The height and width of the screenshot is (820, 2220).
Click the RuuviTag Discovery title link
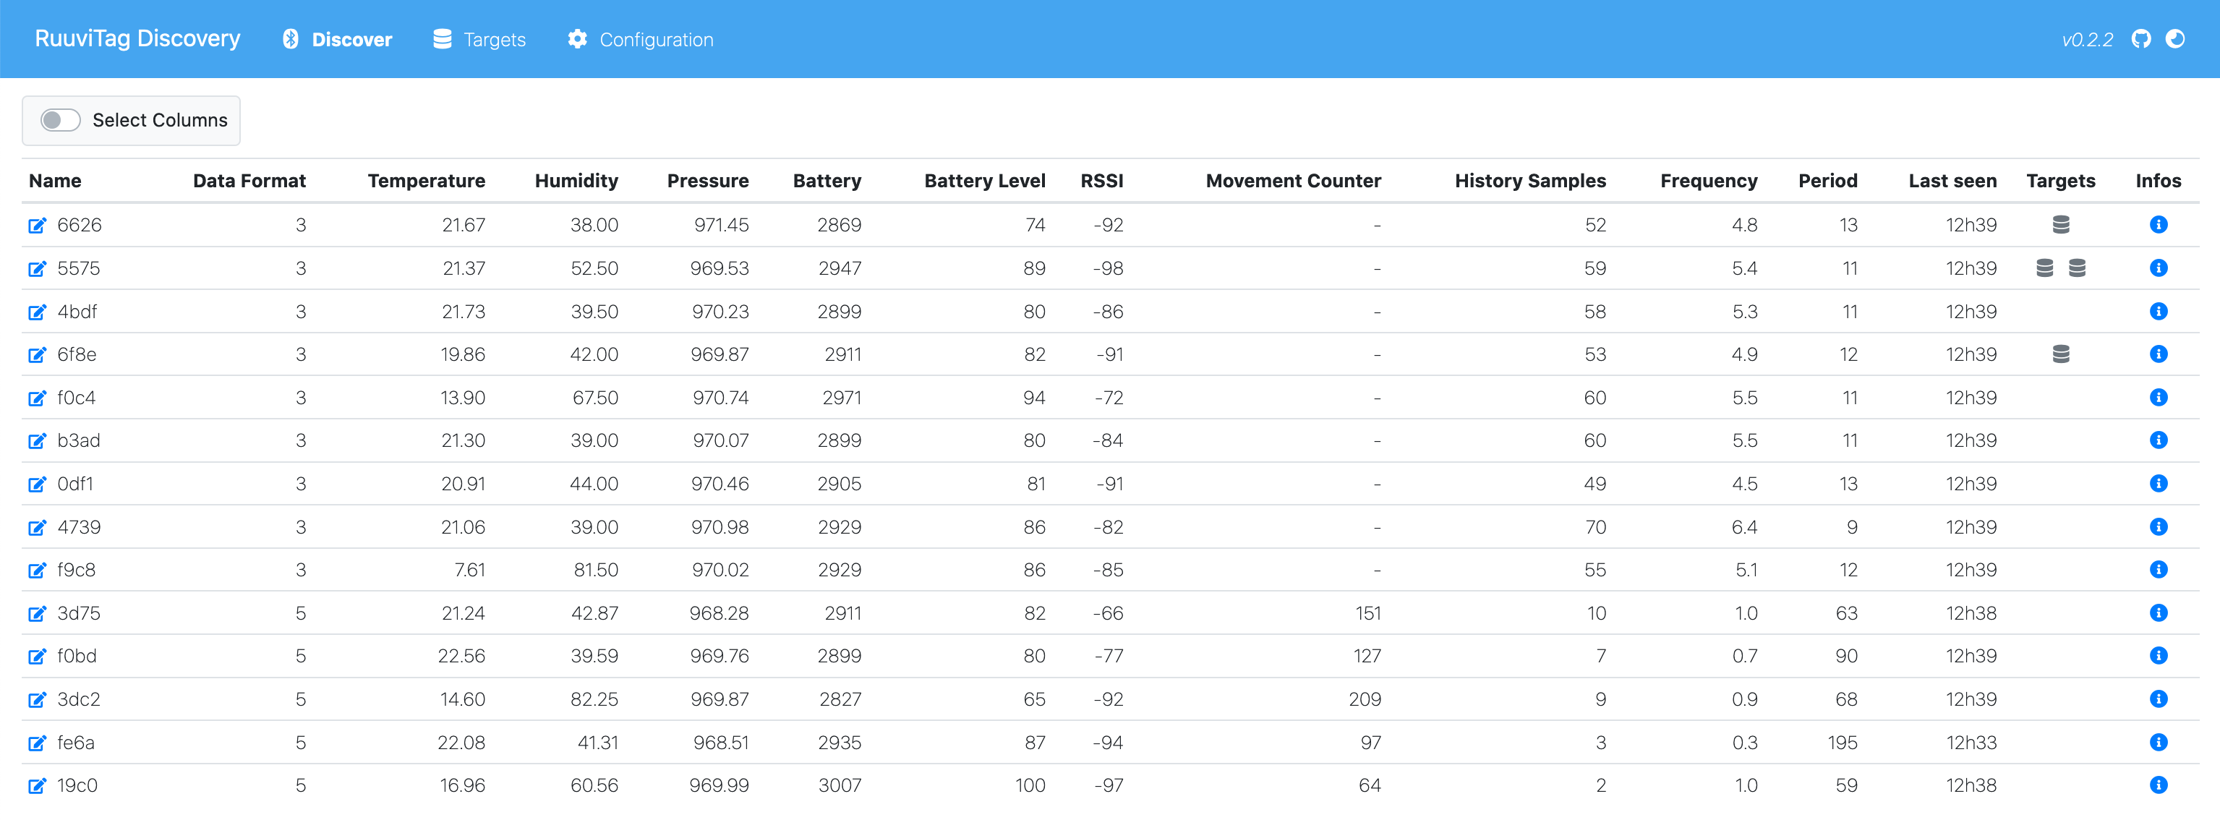tap(137, 39)
